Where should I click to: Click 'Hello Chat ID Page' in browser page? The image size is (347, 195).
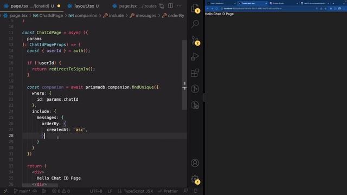[x=219, y=14]
